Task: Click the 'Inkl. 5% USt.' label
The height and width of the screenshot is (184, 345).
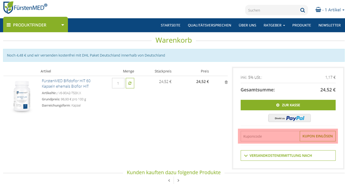Action: pyautogui.click(x=251, y=77)
